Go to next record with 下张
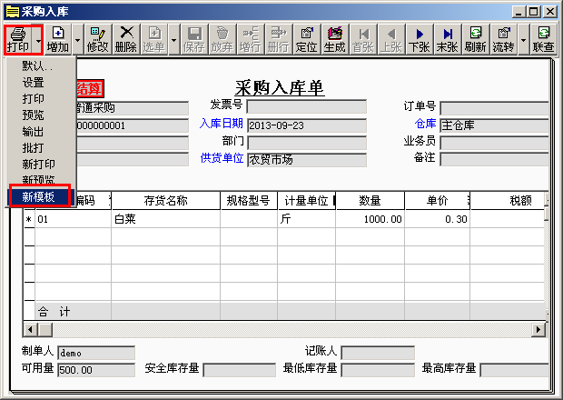Viewport: 563px width, 400px height. (420, 39)
